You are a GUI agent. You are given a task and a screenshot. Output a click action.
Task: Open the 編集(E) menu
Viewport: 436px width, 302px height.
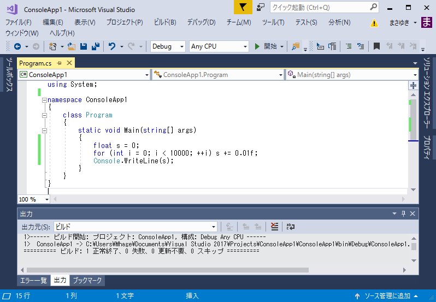(53, 22)
